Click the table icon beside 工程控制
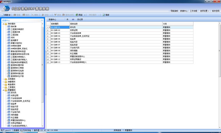Image resolution: width=221 pixels, height=133 pixels. [x=9, y=35]
